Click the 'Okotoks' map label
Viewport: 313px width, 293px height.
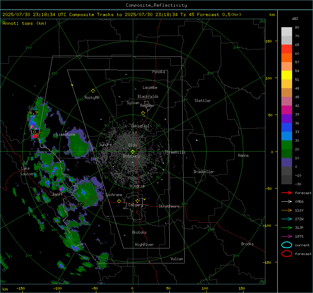point(139,232)
